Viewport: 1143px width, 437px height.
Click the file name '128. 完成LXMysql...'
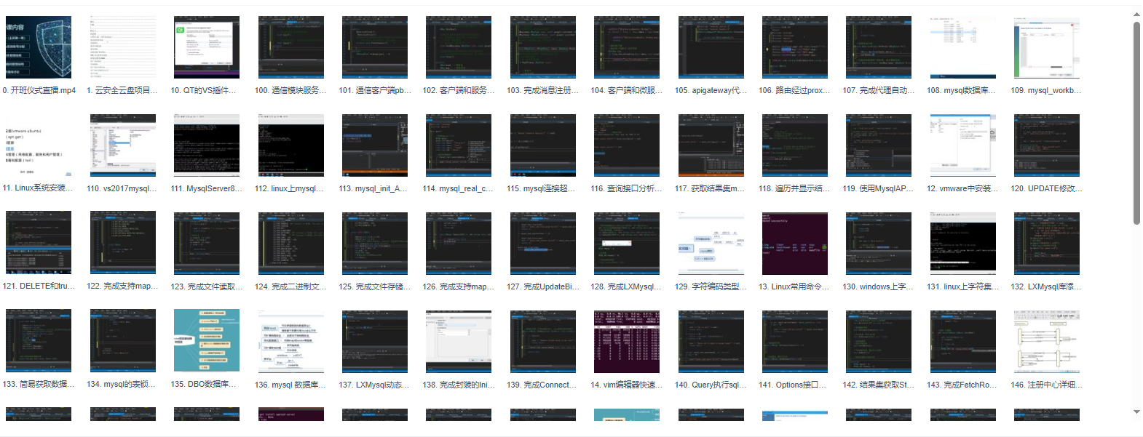click(627, 287)
